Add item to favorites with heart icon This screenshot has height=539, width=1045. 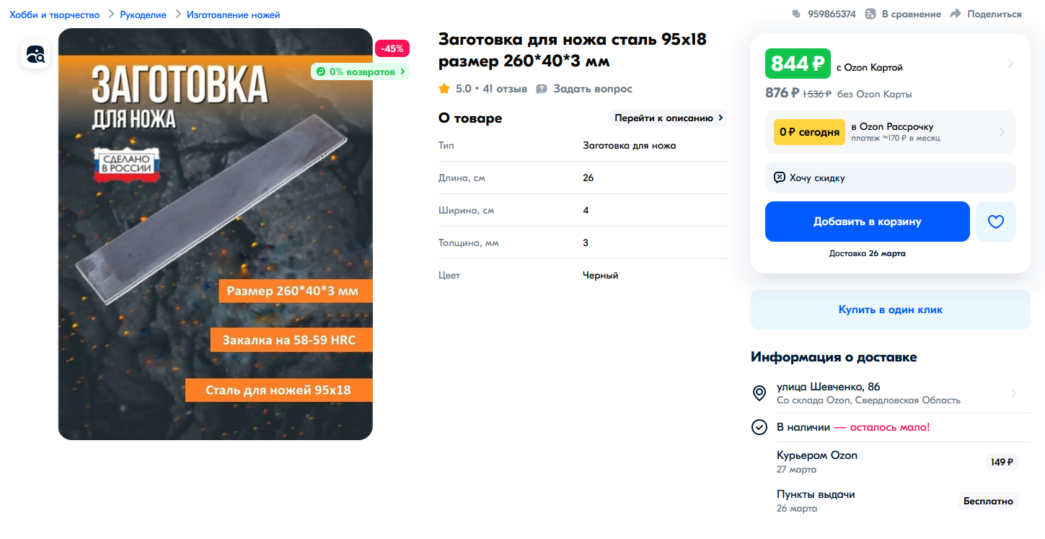pos(995,222)
